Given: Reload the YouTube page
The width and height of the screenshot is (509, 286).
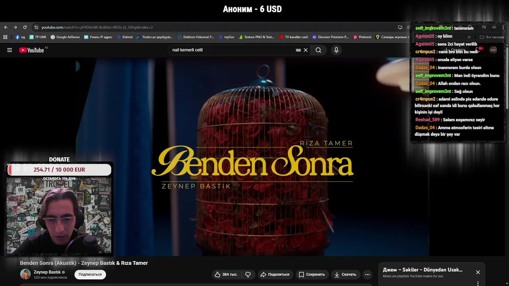Looking at the screenshot, I should pos(25,27).
